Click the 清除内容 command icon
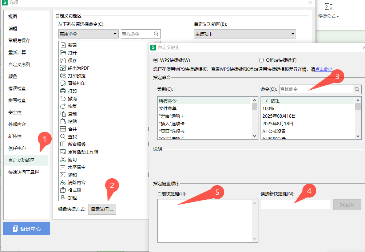Image resolution: width=365 pixels, height=252 pixels. click(x=63, y=182)
